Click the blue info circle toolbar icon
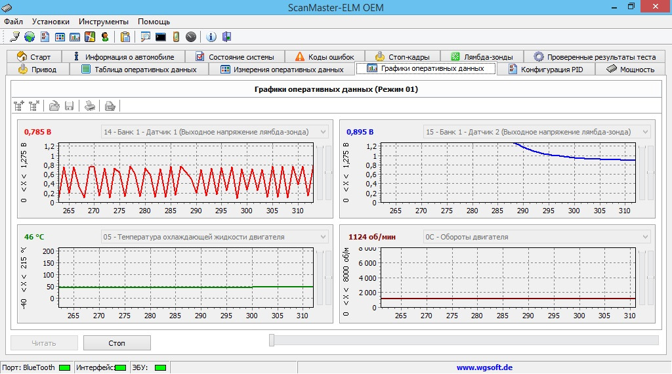The height and width of the screenshot is (374, 672). (x=211, y=37)
